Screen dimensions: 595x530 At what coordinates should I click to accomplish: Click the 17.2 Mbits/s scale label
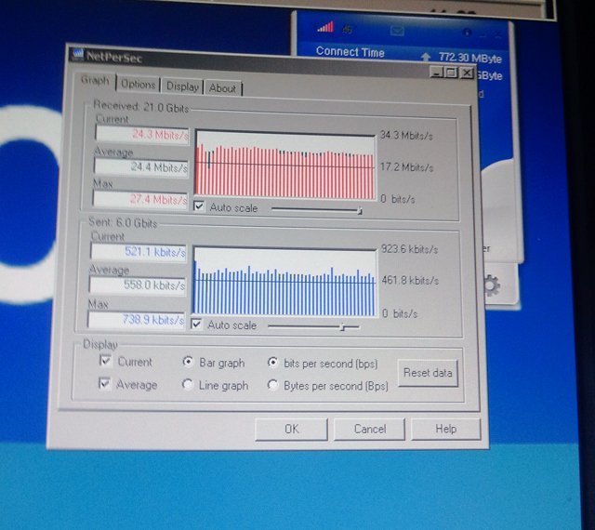pos(406,167)
